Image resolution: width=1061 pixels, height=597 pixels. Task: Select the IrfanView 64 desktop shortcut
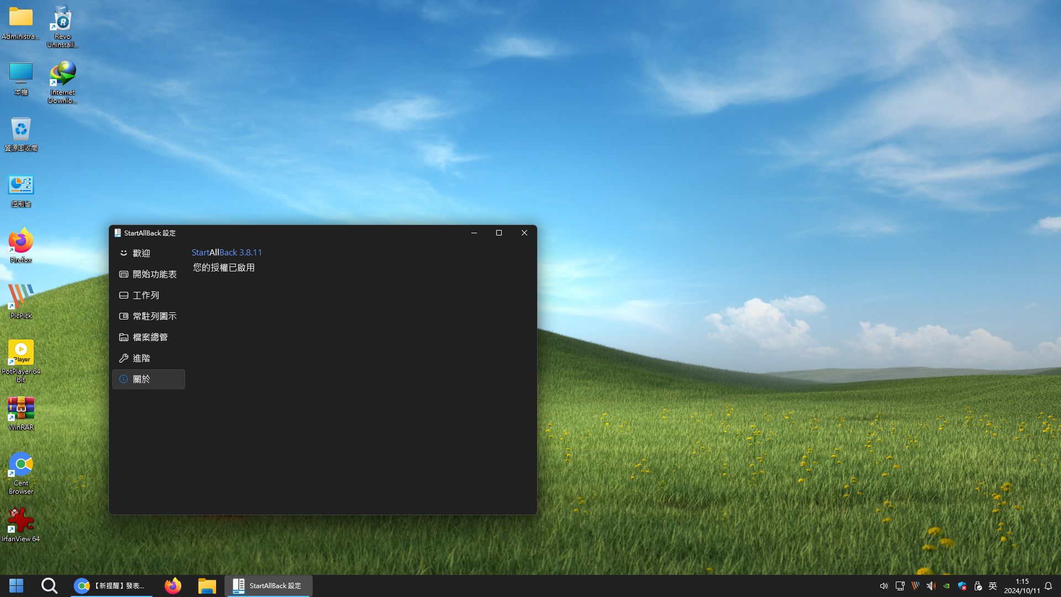tap(21, 525)
